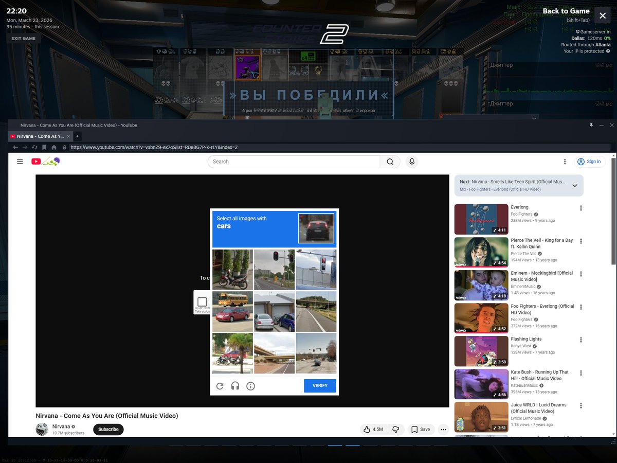The width and height of the screenshot is (617, 463).
Task: Open the reCAPTCHA help info icon
Action: coord(250,386)
